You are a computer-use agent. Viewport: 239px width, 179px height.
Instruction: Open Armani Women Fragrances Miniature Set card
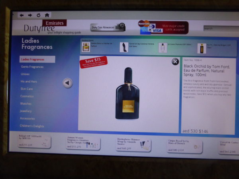tap(83, 143)
